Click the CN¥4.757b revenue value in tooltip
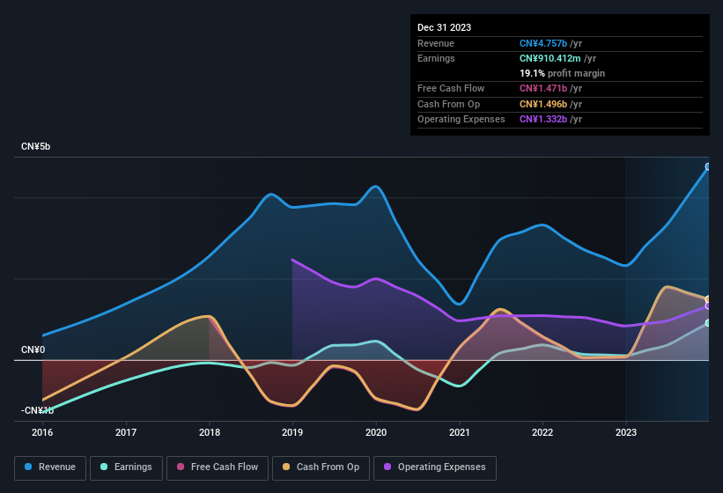 (x=543, y=43)
